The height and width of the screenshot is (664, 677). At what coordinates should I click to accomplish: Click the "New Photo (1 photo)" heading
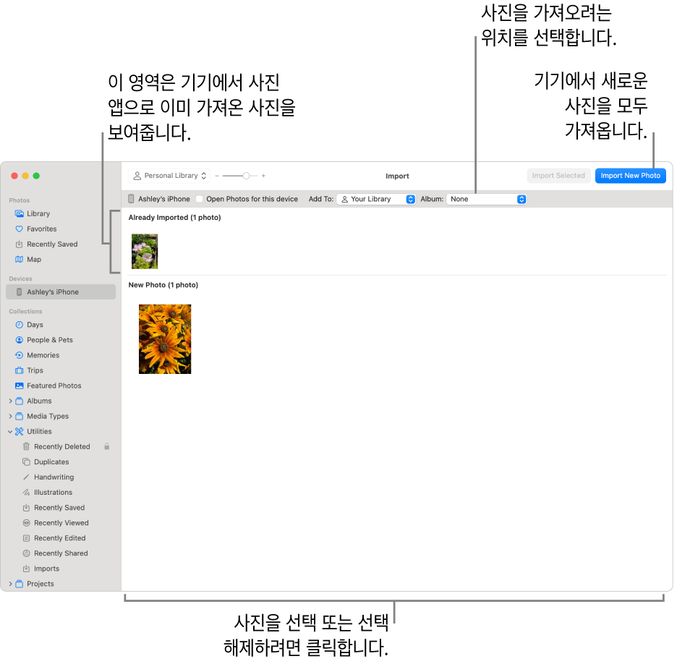pos(163,286)
